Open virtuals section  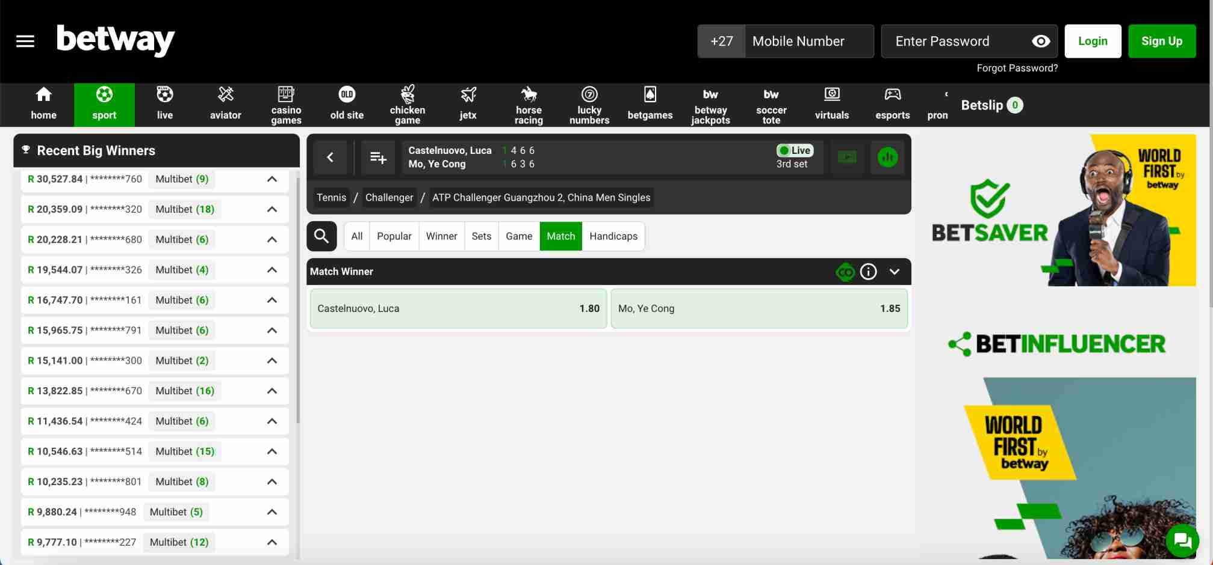point(832,105)
